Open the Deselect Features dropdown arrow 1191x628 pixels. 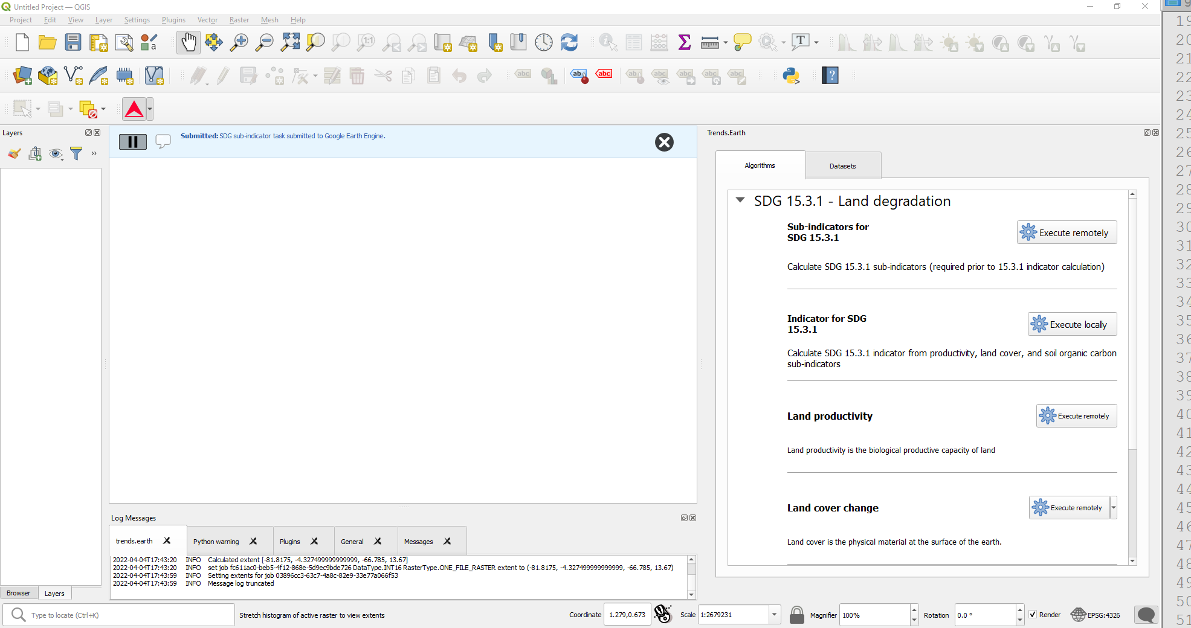(x=103, y=109)
